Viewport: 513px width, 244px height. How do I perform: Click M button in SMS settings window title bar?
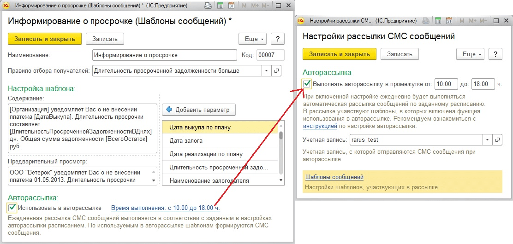(462, 21)
